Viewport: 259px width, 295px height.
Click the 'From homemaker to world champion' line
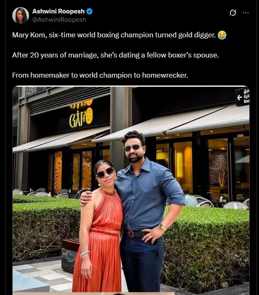[100, 75]
